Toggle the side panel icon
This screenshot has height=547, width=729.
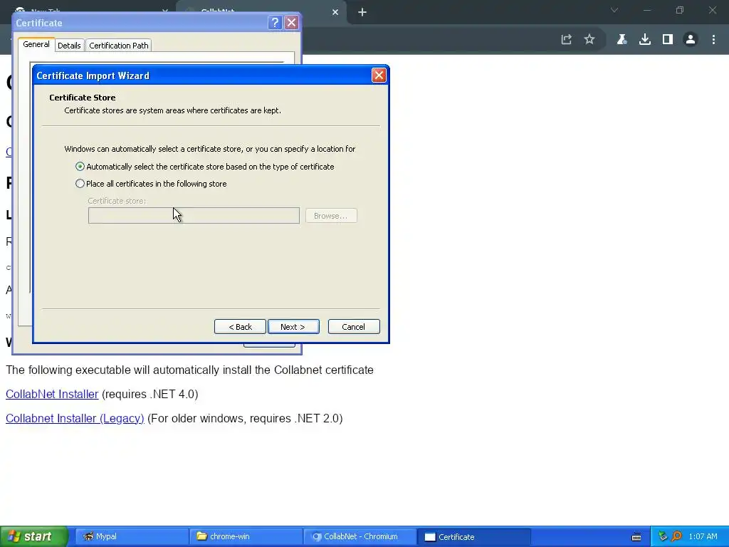click(x=668, y=40)
